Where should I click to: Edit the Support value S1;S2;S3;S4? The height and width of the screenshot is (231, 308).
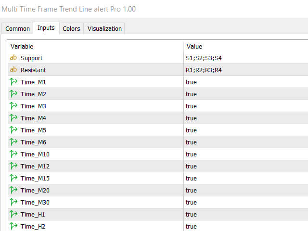[x=204, y=58]
